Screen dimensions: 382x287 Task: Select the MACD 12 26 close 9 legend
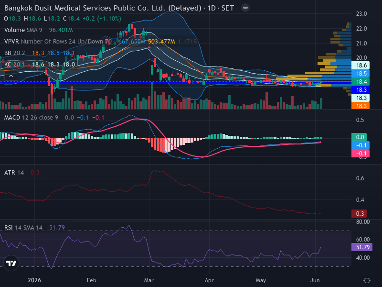(31, 118)
